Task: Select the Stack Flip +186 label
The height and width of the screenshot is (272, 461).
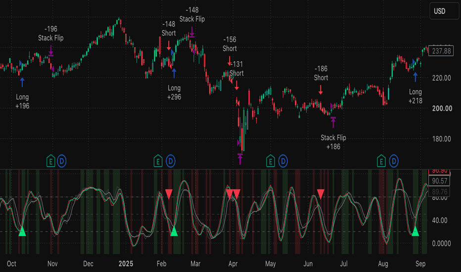Action: [333, 142]
